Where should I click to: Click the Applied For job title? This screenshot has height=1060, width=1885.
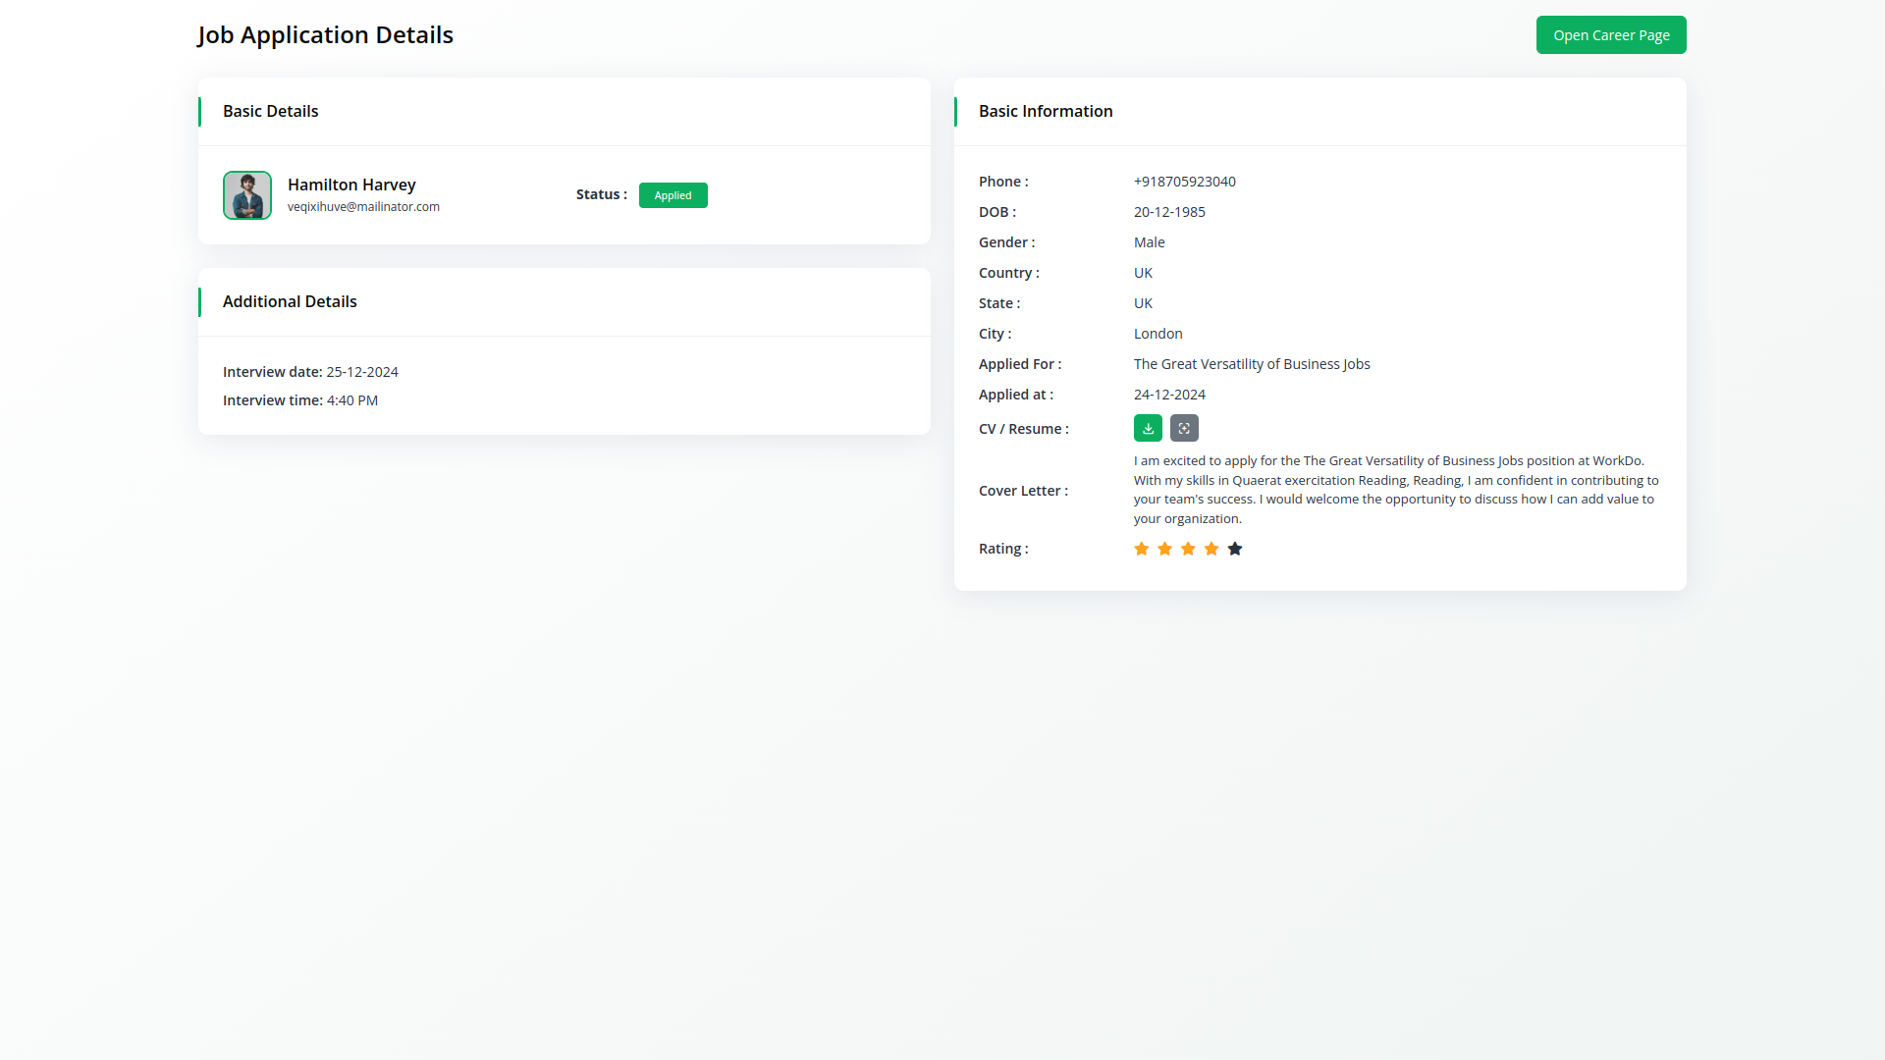click(1251, 364)
